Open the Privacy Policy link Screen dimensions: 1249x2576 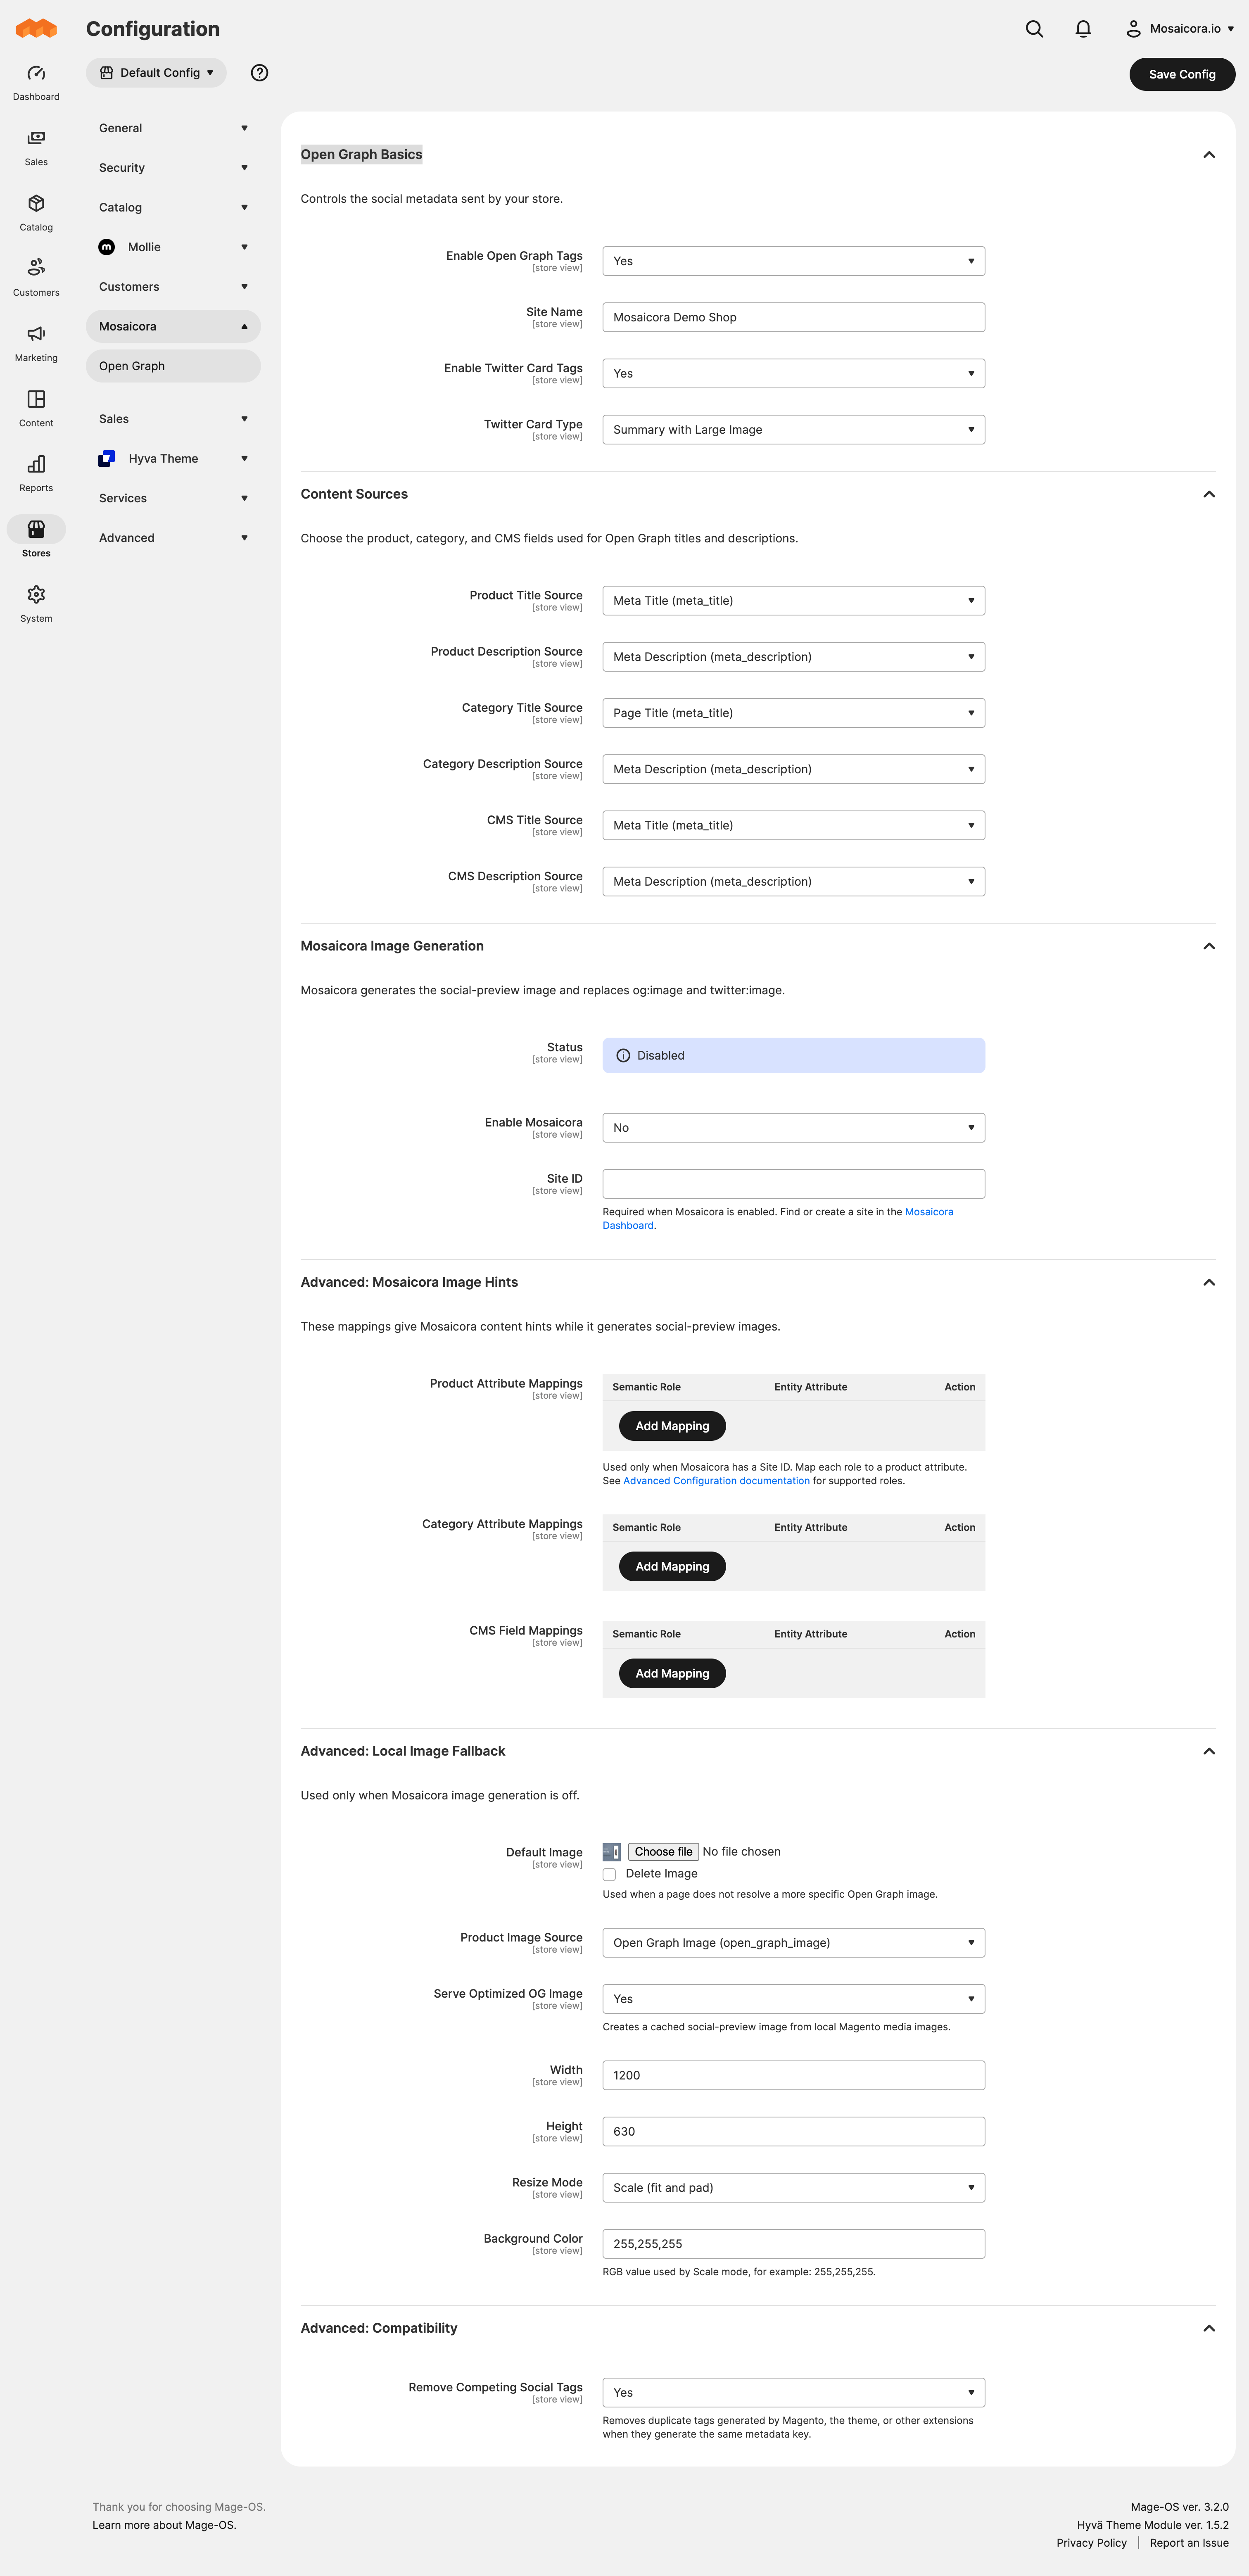(1091, 2543)
